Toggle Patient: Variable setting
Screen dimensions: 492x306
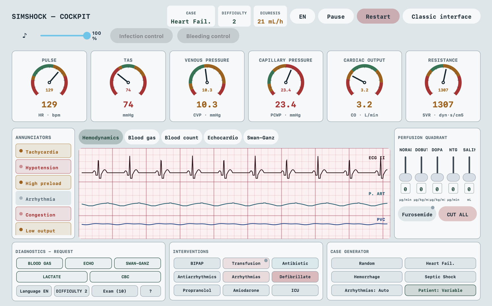click(440, 290)
